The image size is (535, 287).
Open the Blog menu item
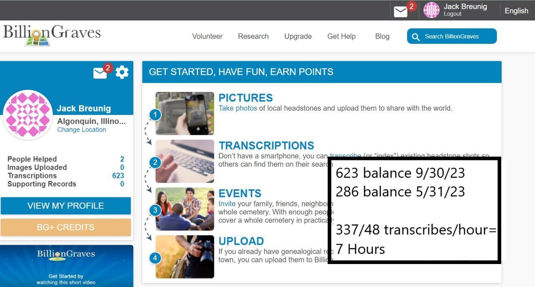click(x=382, y=36)
